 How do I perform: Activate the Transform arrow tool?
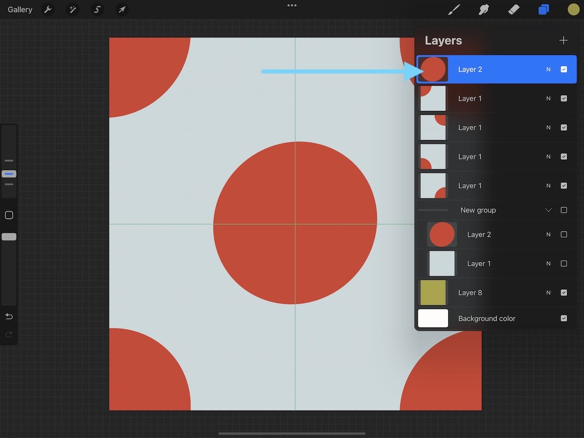click(x=122, y=9)
